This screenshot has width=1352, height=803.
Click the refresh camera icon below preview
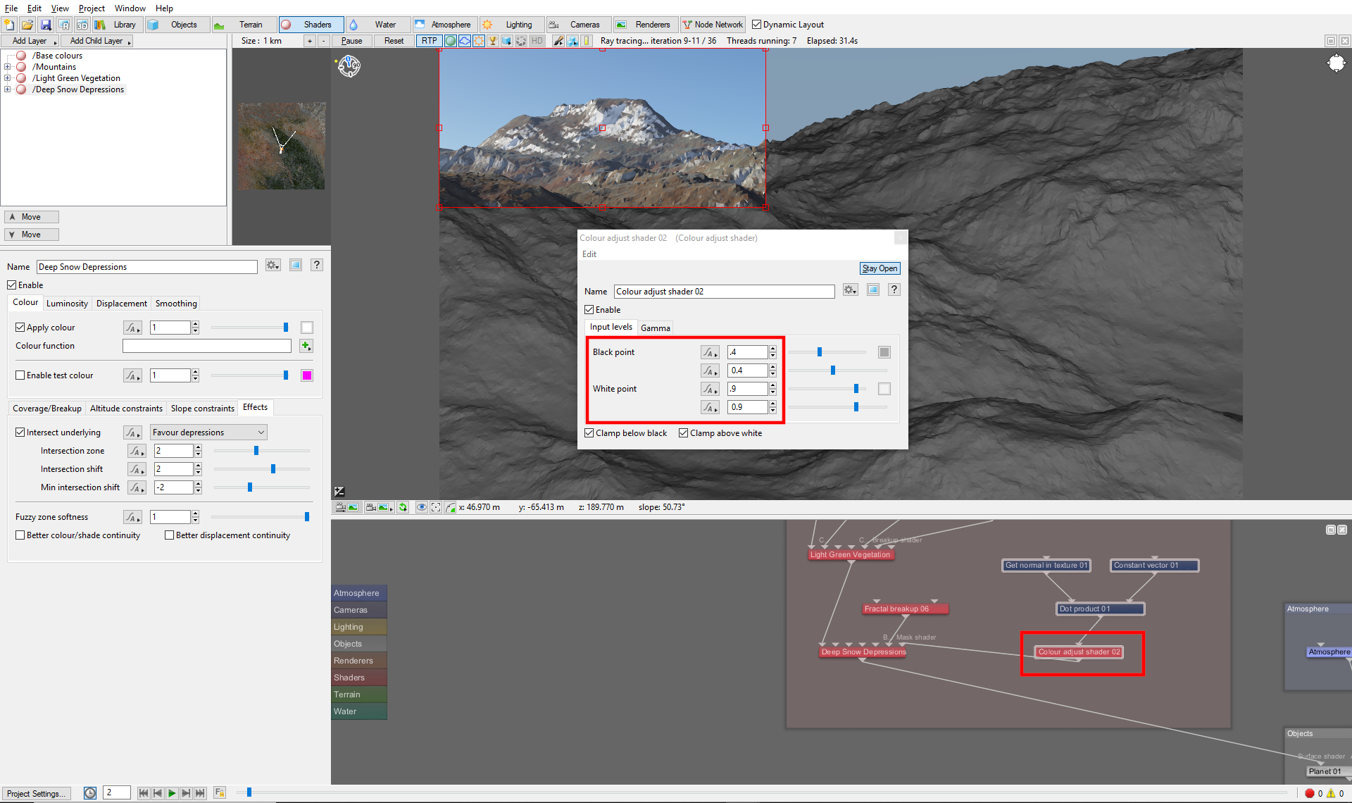tap(403, 507)
